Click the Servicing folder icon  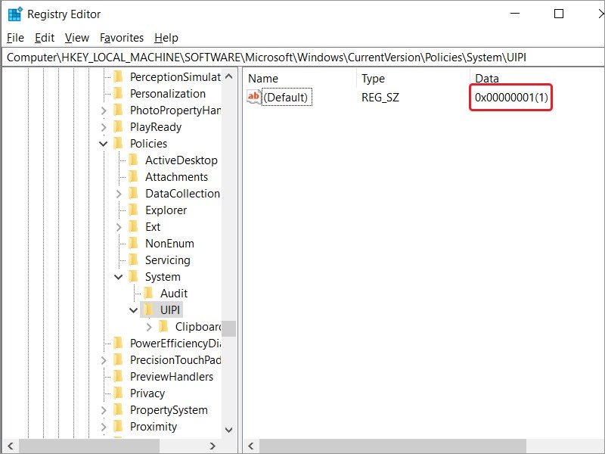coord(134,260)
